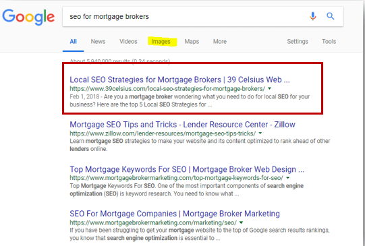Image resolution: width=365 pixels, height=246 pixels.
Task: Go to the Google logo homepage
Action: [28, 18]
